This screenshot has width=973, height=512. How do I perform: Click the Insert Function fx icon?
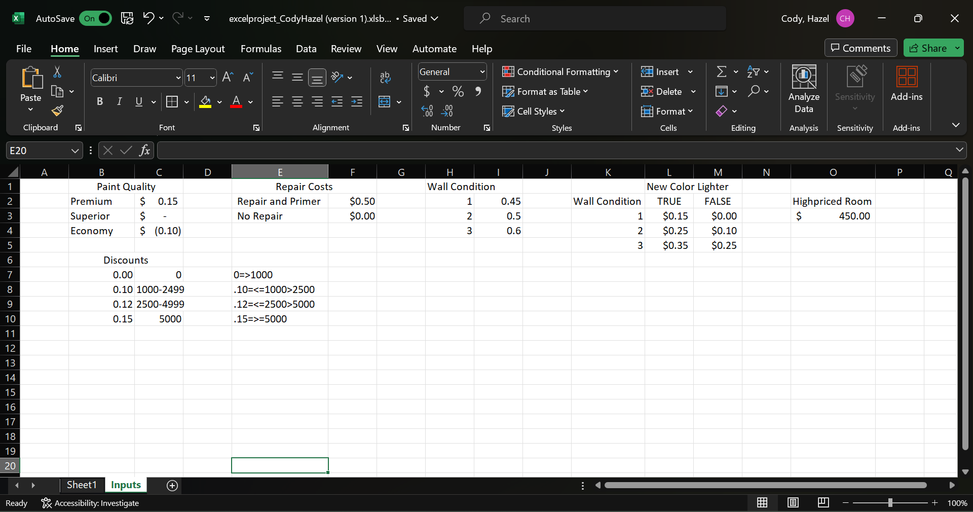click(x=144, y=151)
